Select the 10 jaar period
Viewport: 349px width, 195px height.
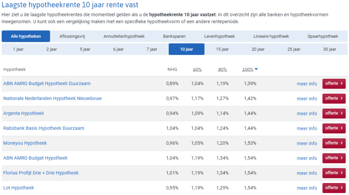186,49
